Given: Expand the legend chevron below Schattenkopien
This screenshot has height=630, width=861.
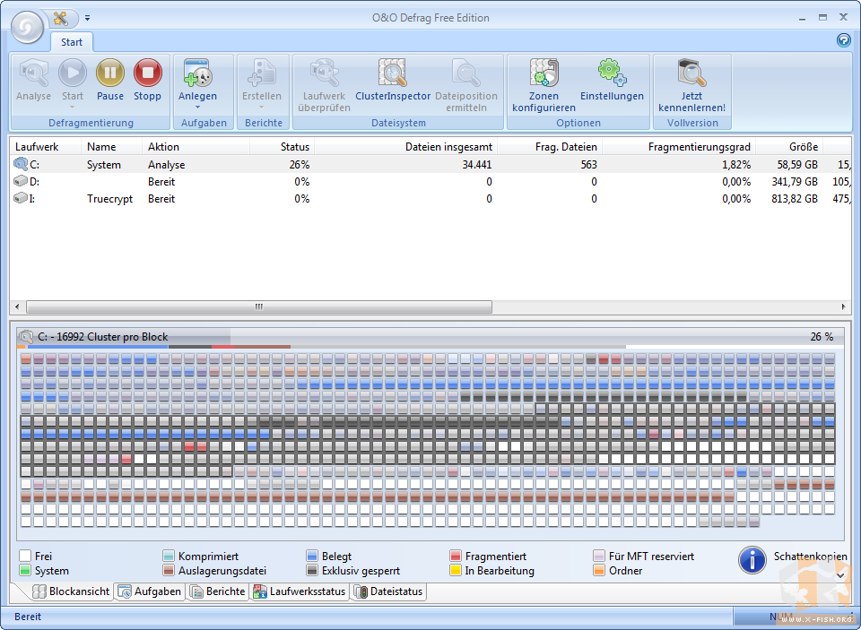Looking at the screenshot, I should [840, 575].
